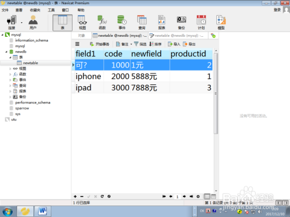Image resolution: width=290 pixels, height=217 pixels.
Task: Open the Window menu
Action: 65,10
